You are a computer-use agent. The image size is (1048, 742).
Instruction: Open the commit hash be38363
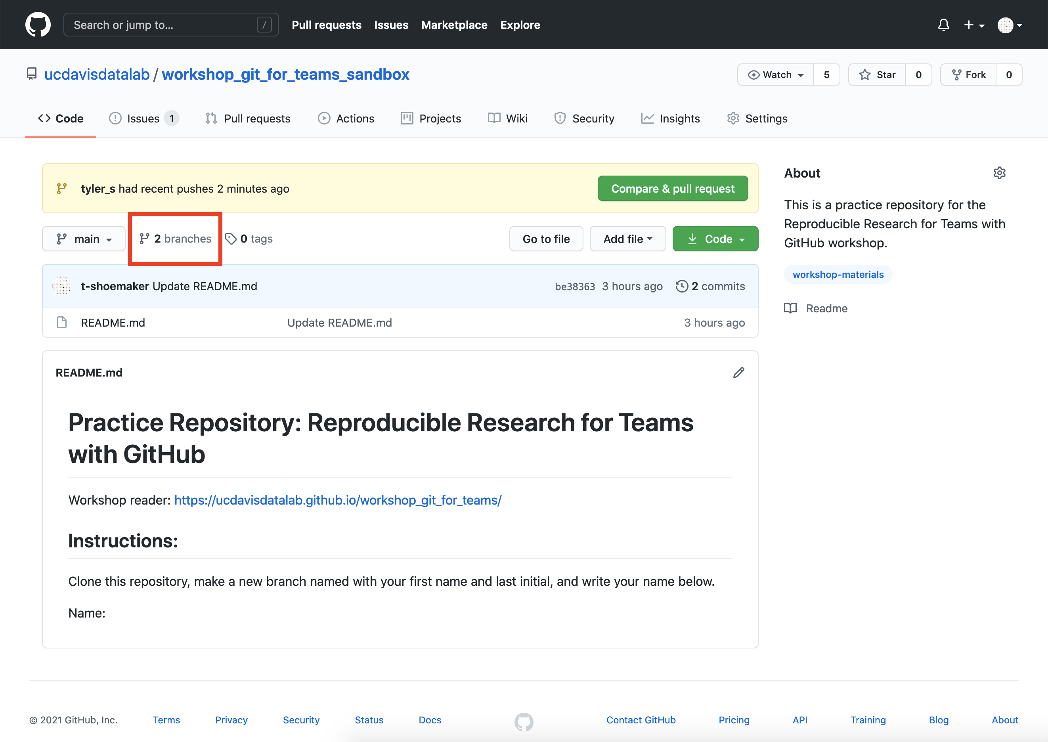[x=575, y=287]
